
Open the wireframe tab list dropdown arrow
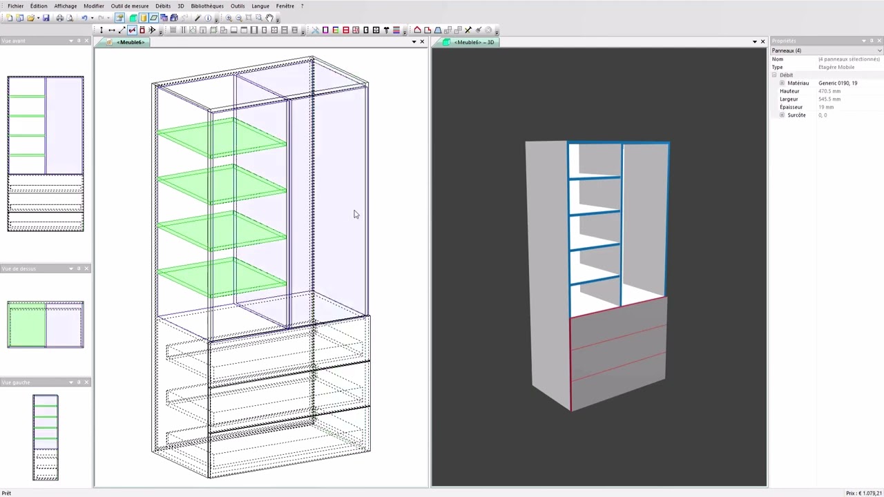tap(414, 42)
